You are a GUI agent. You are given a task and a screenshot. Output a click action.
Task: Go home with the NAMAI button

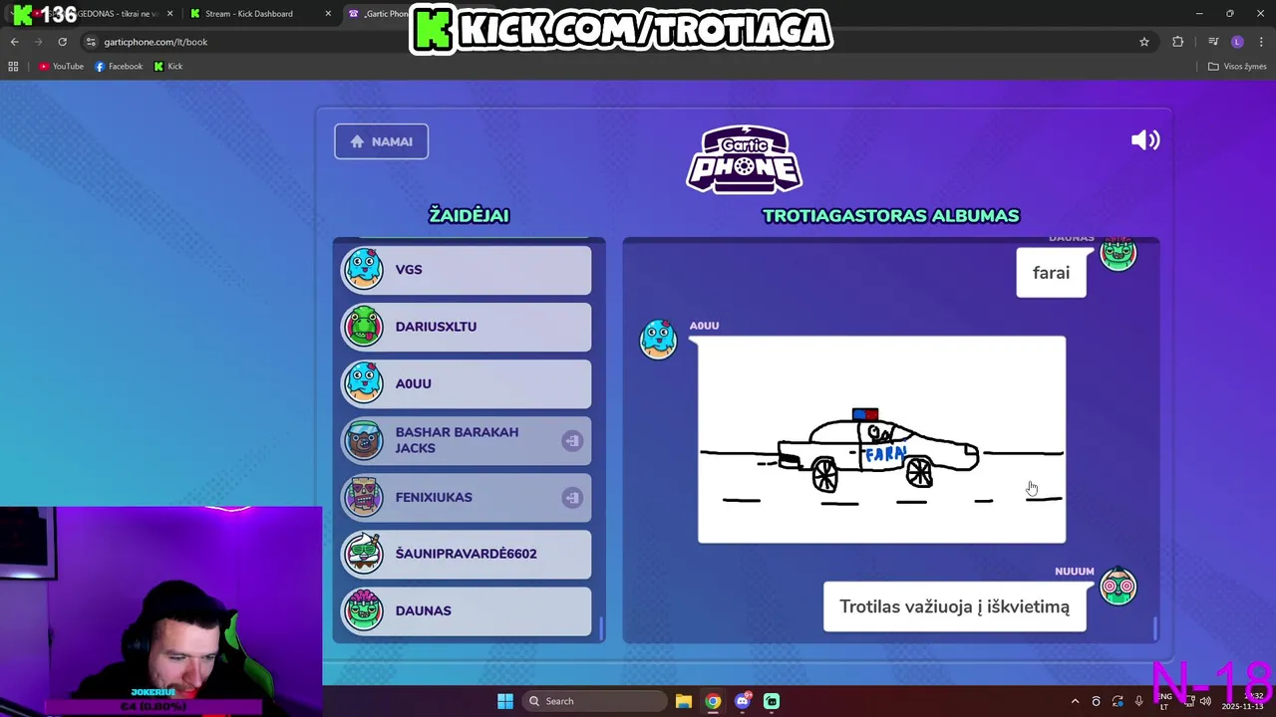(x=381, y=141)
